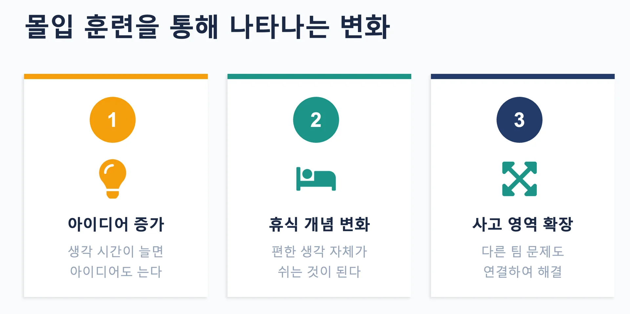
Task: Click the orange circle numbered 1
Action: (113, 120)
